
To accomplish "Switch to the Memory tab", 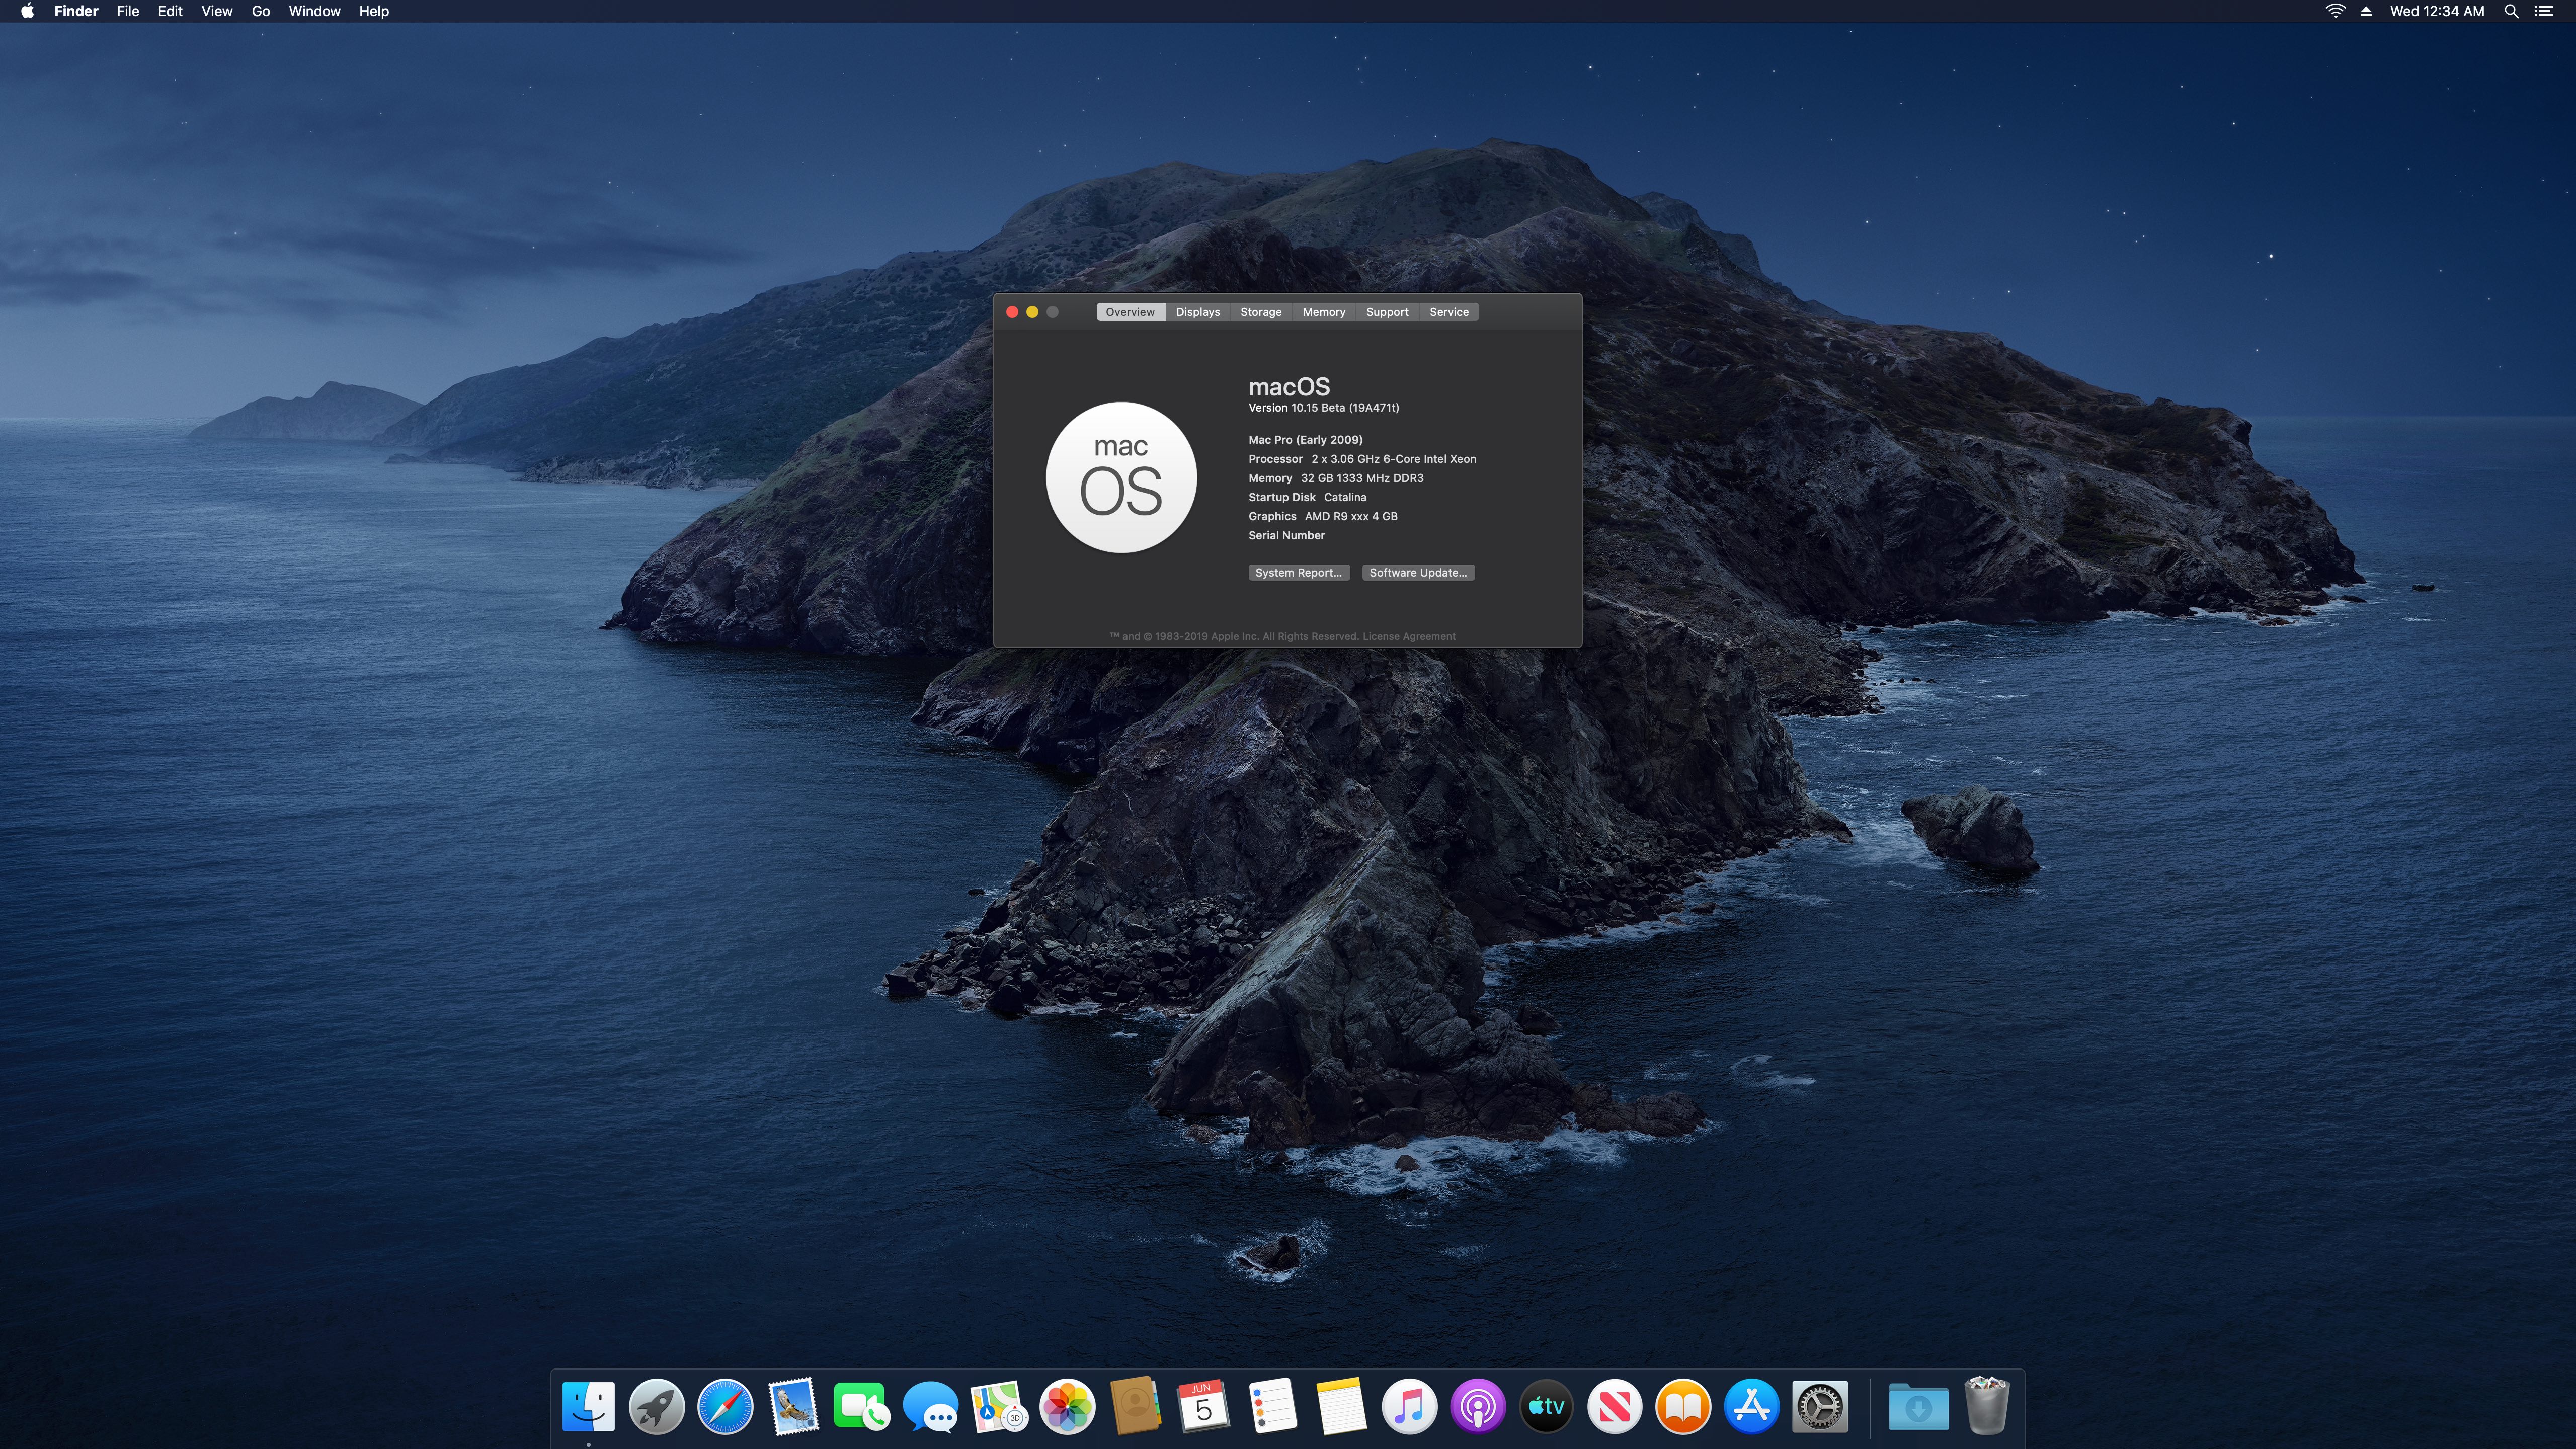I will (1324, 312).
